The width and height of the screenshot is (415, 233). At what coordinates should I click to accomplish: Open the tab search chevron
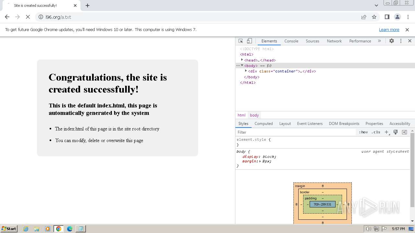376,6
